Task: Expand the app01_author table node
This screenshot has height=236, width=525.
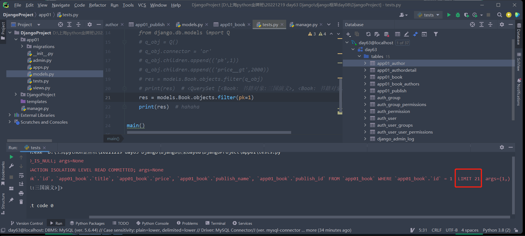Action: [x=365, y=63]
